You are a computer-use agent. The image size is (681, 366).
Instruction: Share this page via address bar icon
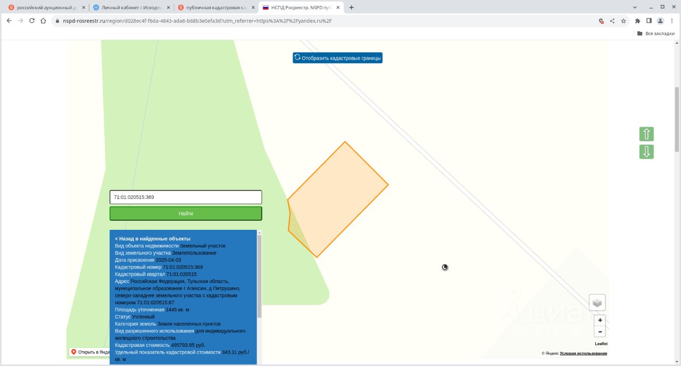pyautogui.click(x=612, y=21)
